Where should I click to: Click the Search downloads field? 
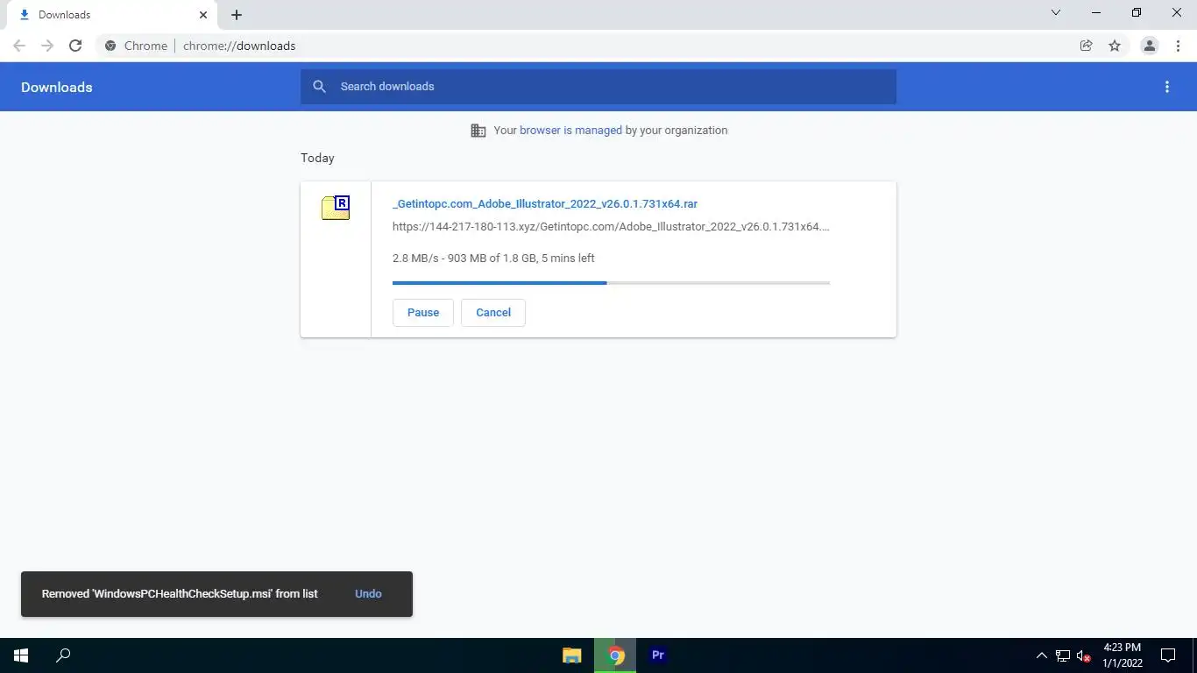pyautogui.click(x=598, y=87)
